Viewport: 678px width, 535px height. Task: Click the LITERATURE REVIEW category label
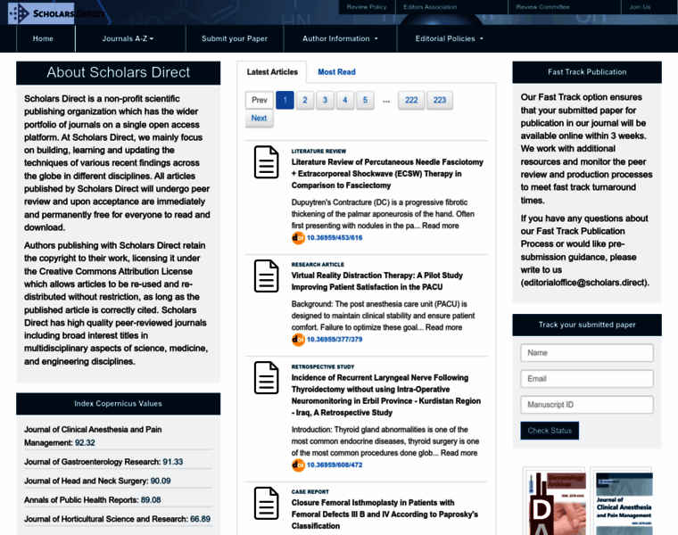click(x=318, y=152)
